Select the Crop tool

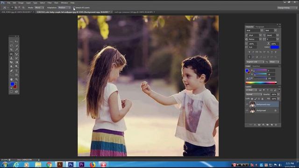11,50
